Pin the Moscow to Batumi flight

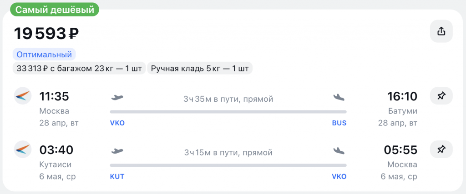(x=441, y=96)
